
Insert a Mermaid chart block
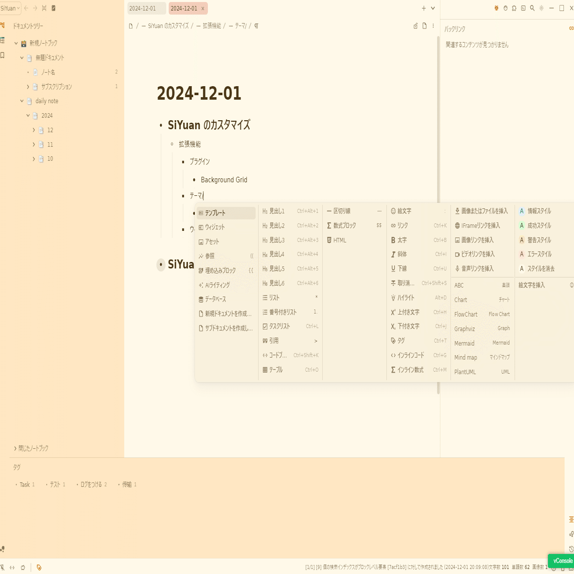tap(482, 343)
